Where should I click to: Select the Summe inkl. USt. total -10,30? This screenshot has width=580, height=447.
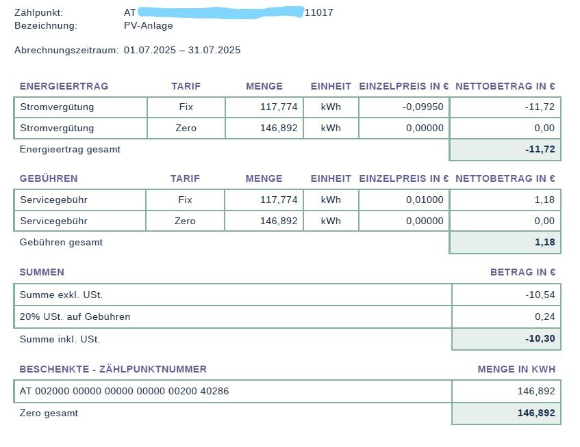pos(540,339)
